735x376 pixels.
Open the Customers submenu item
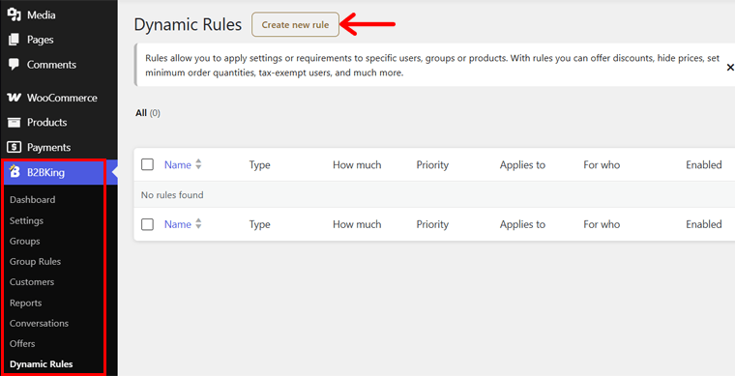32,282
